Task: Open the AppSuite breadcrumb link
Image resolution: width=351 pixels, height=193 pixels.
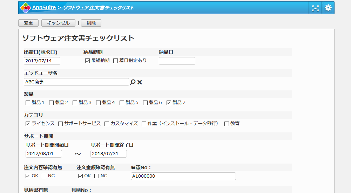Action: pos(44,7)
